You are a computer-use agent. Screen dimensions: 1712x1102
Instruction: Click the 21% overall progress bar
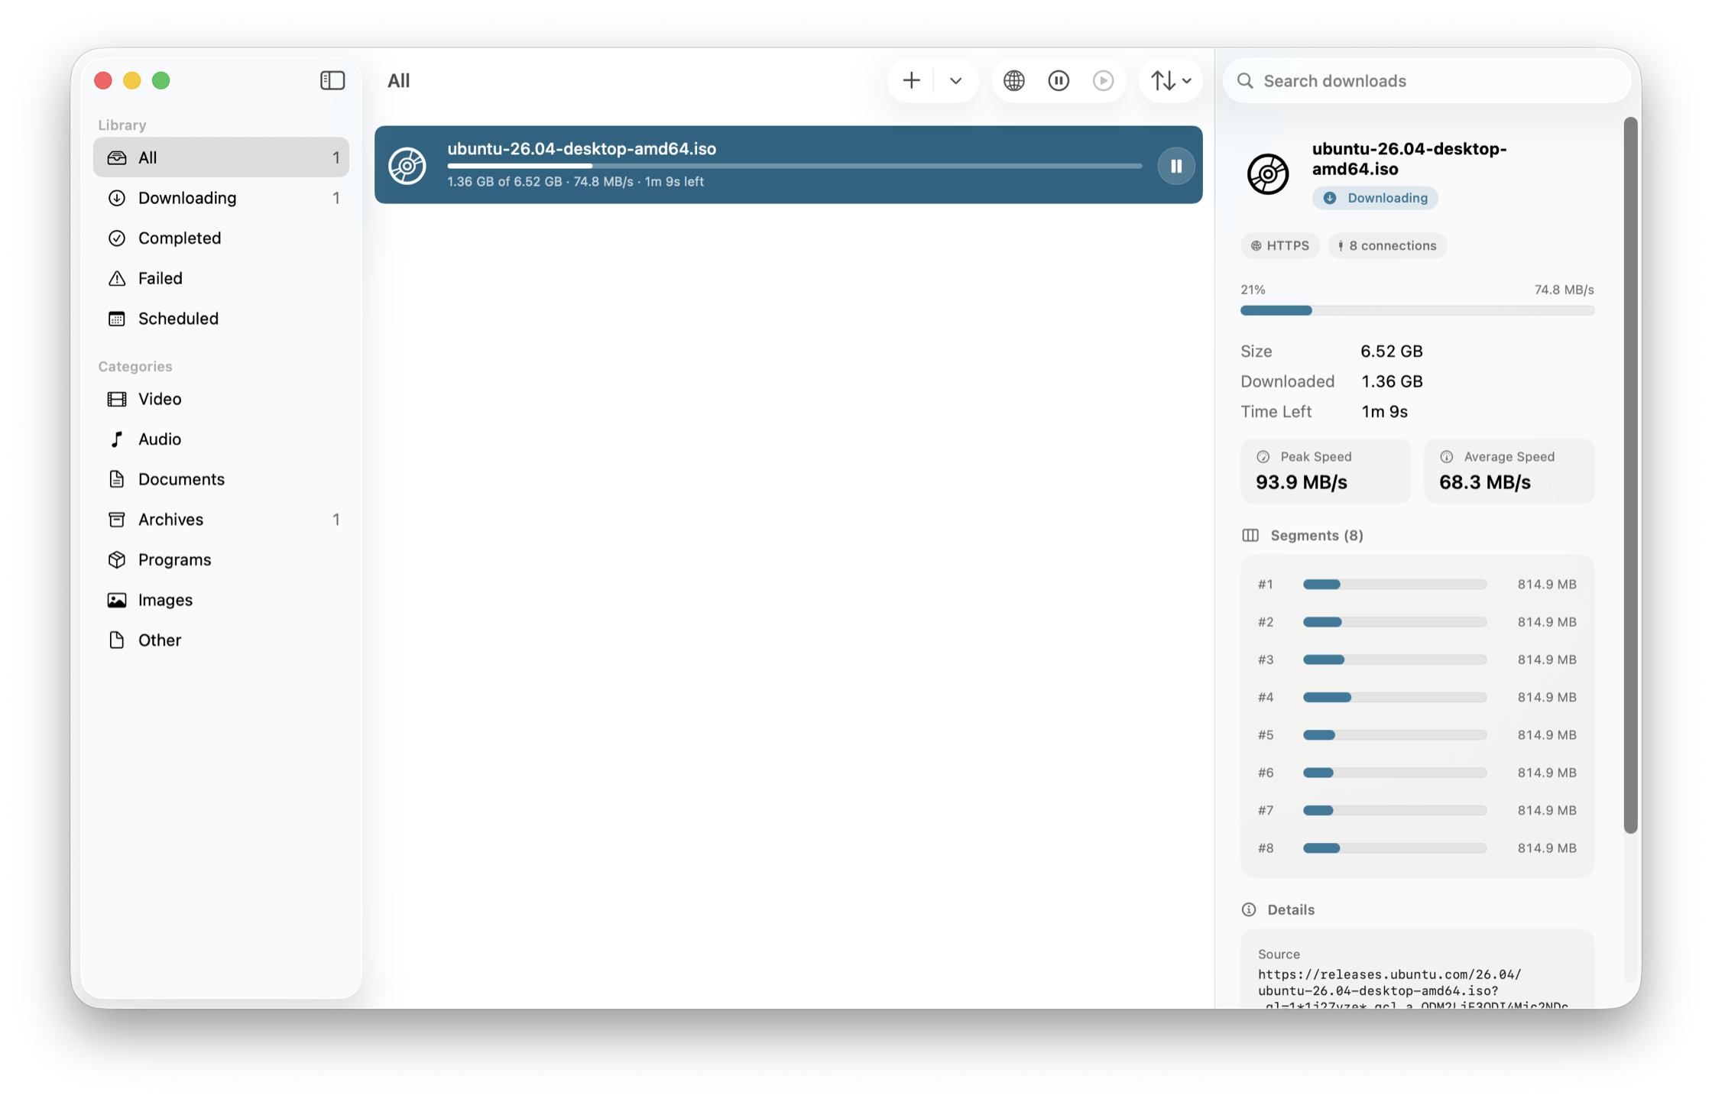[x=1417, y=310]
